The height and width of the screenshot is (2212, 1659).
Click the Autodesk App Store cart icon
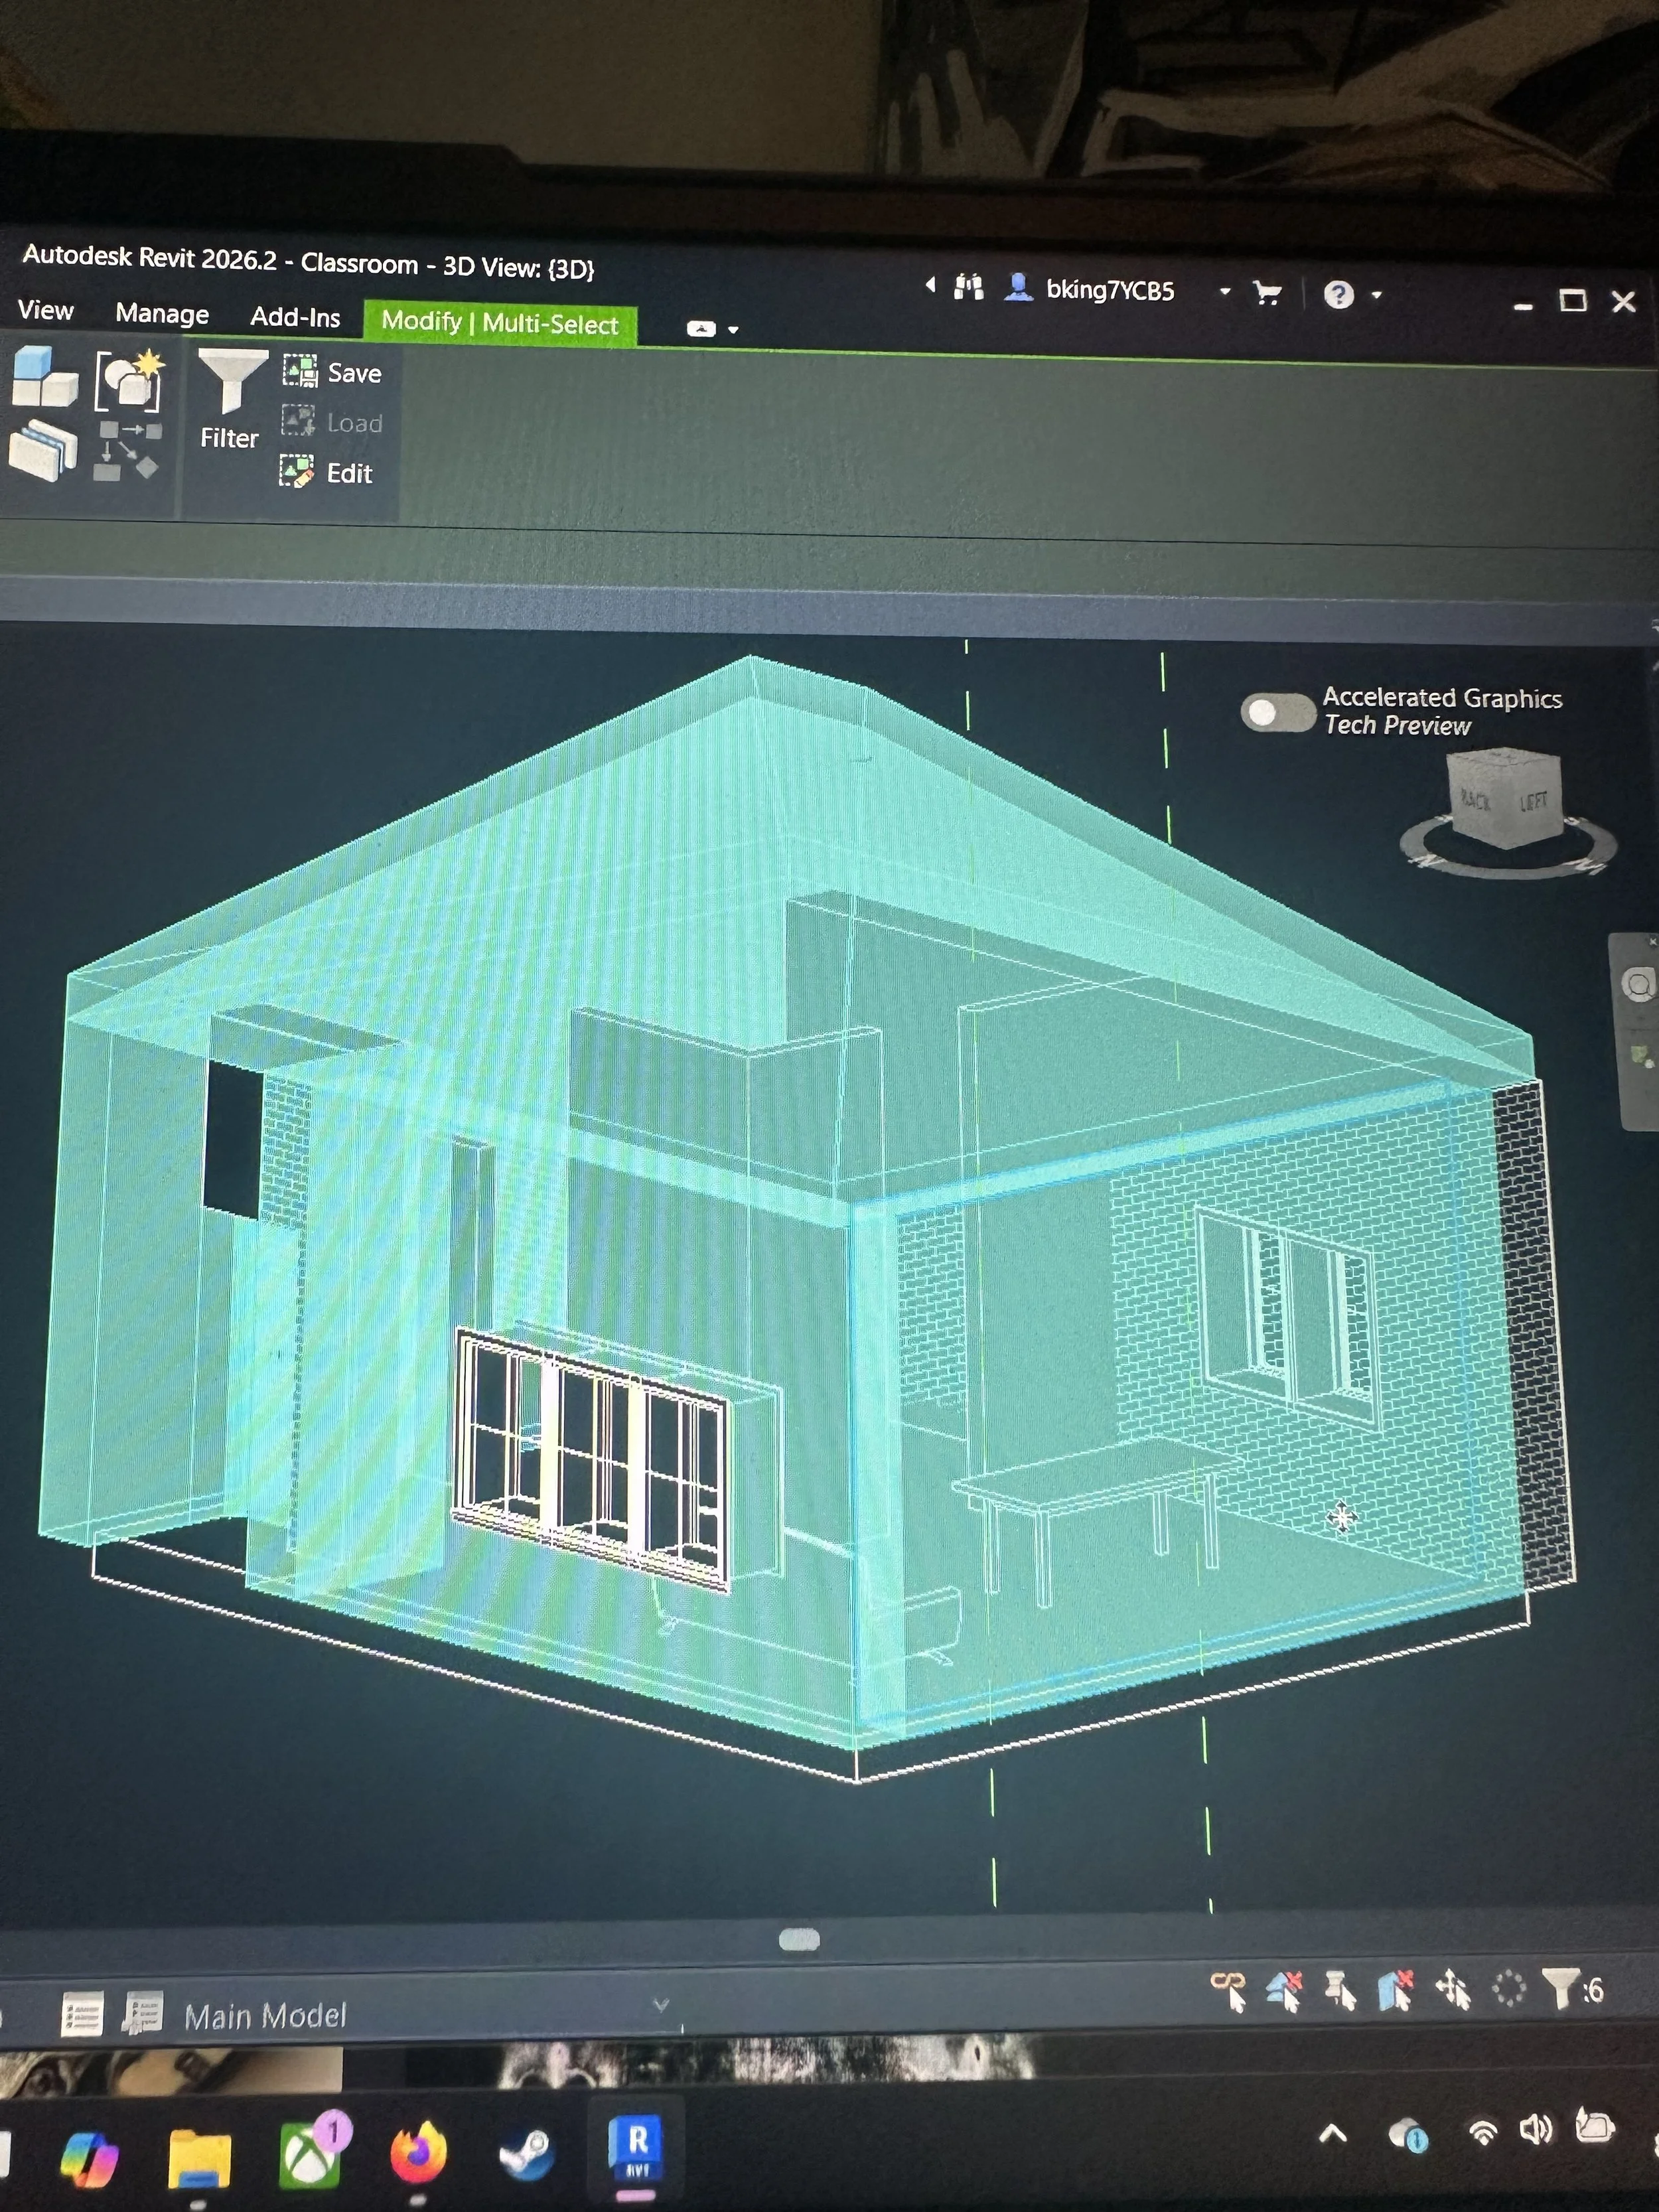coord(1268,293)
